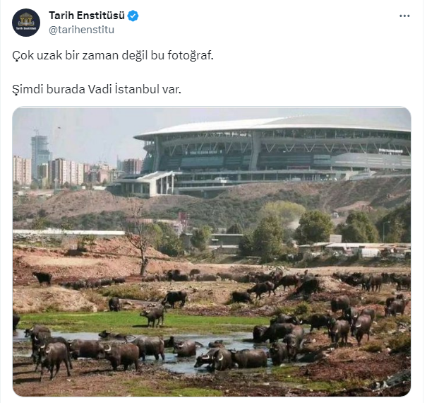Click the apartment blocks left of the stadium

pos(67,171)
